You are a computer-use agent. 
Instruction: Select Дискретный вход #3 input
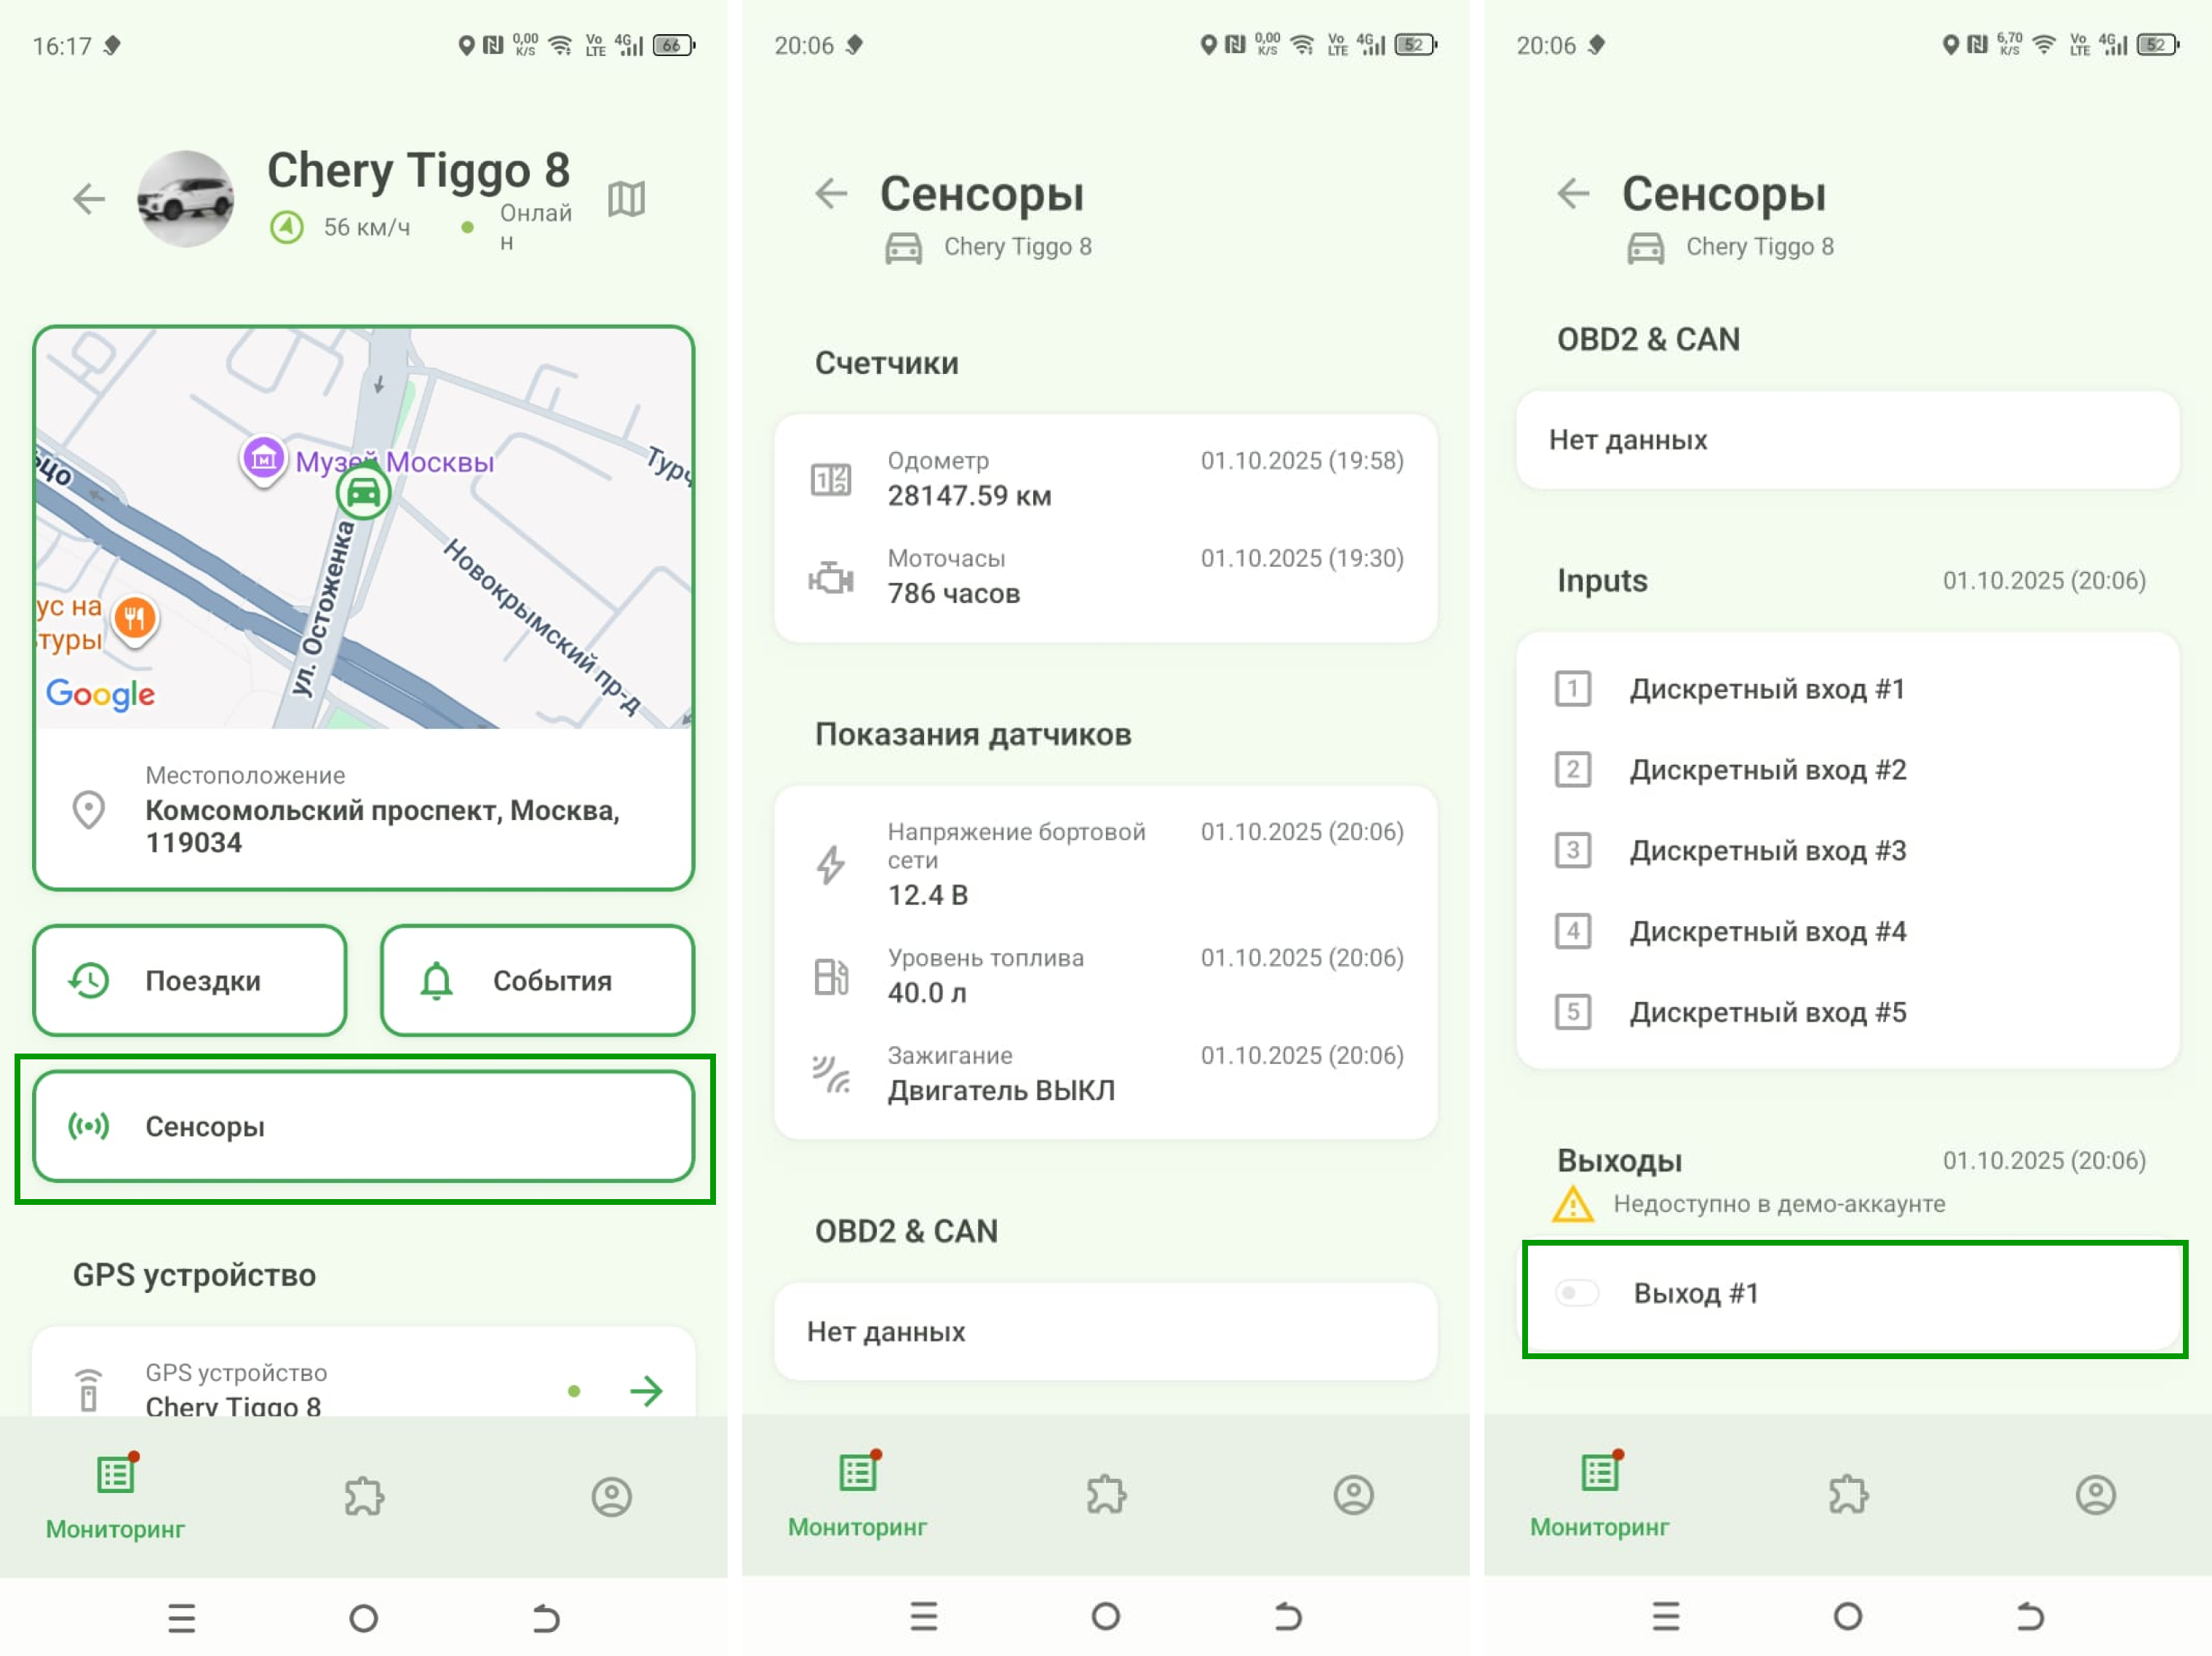pyautogui.click(x=1766, y=851)
